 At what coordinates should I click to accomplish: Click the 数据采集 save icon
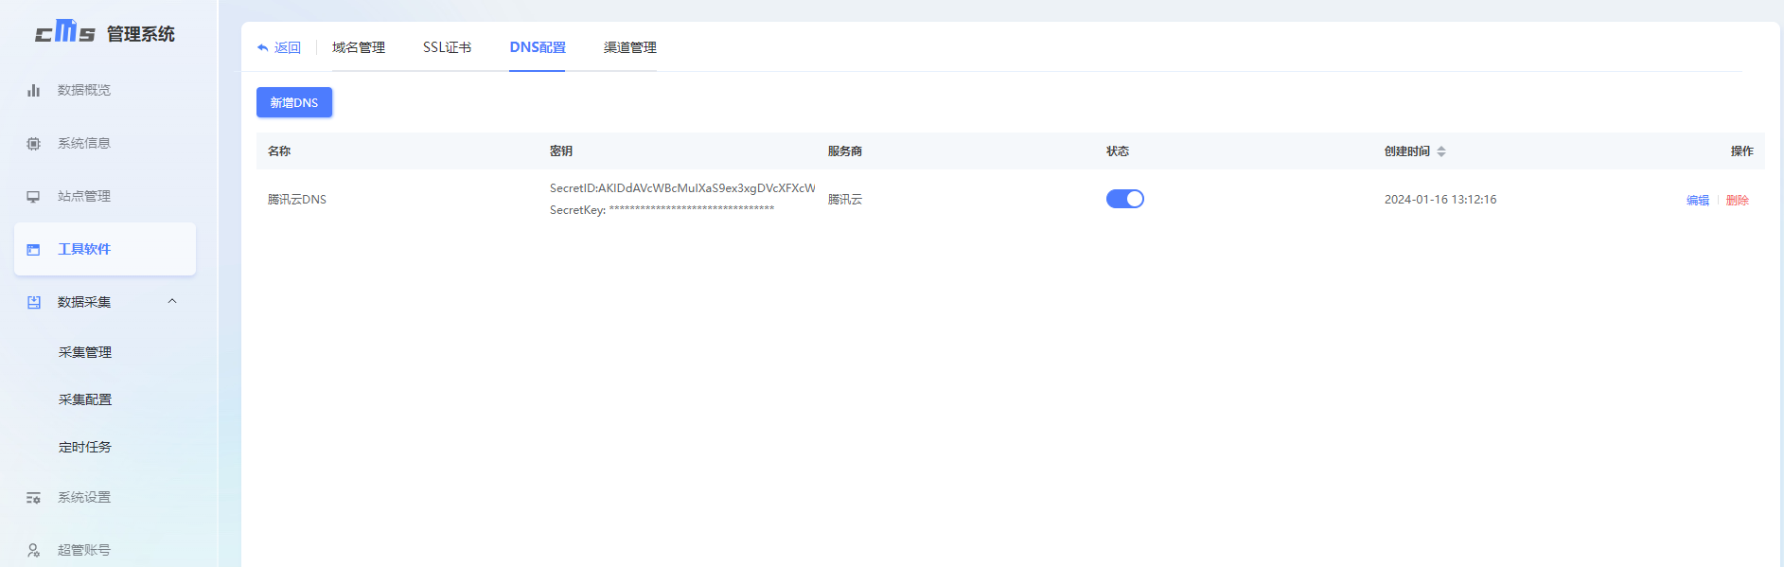click(x=33, y=302)
